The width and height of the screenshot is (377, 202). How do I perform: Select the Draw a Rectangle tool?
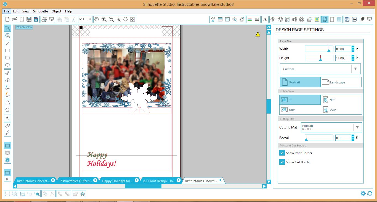[x=7, y=51]
